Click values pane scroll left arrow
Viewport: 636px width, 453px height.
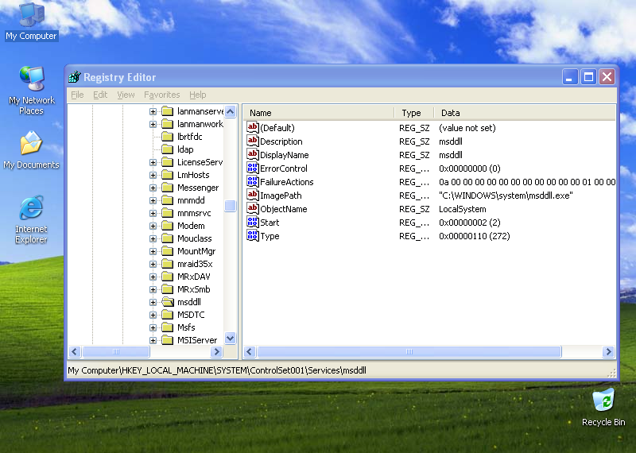(x=250, y=351)
